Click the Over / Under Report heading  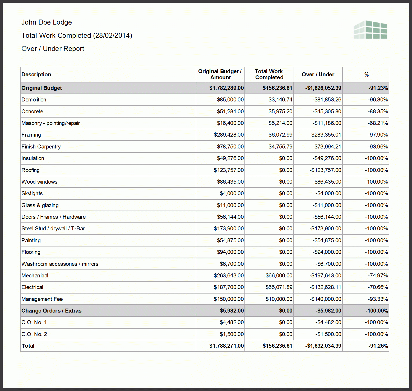[53, 49]
